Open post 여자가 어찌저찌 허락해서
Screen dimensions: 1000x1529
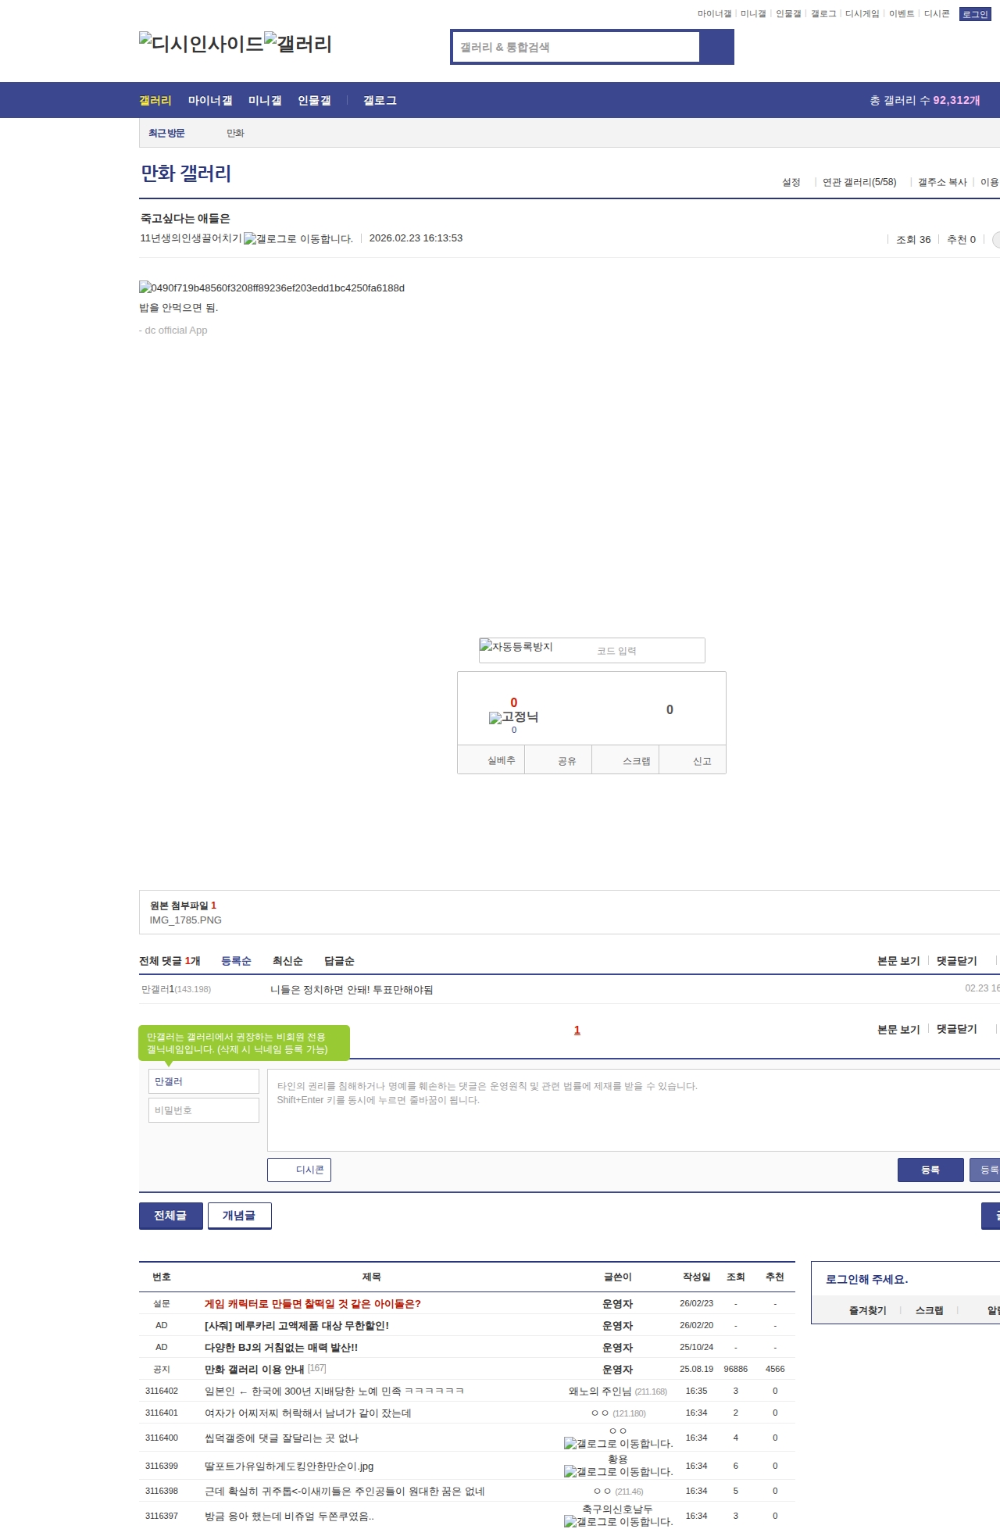click(x=308, y=1413)
